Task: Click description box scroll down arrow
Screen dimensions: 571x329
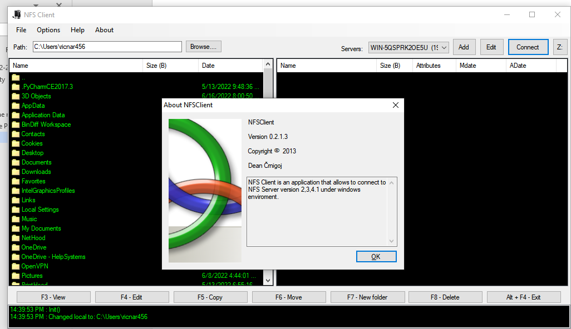Action: (x=391, y=241)
